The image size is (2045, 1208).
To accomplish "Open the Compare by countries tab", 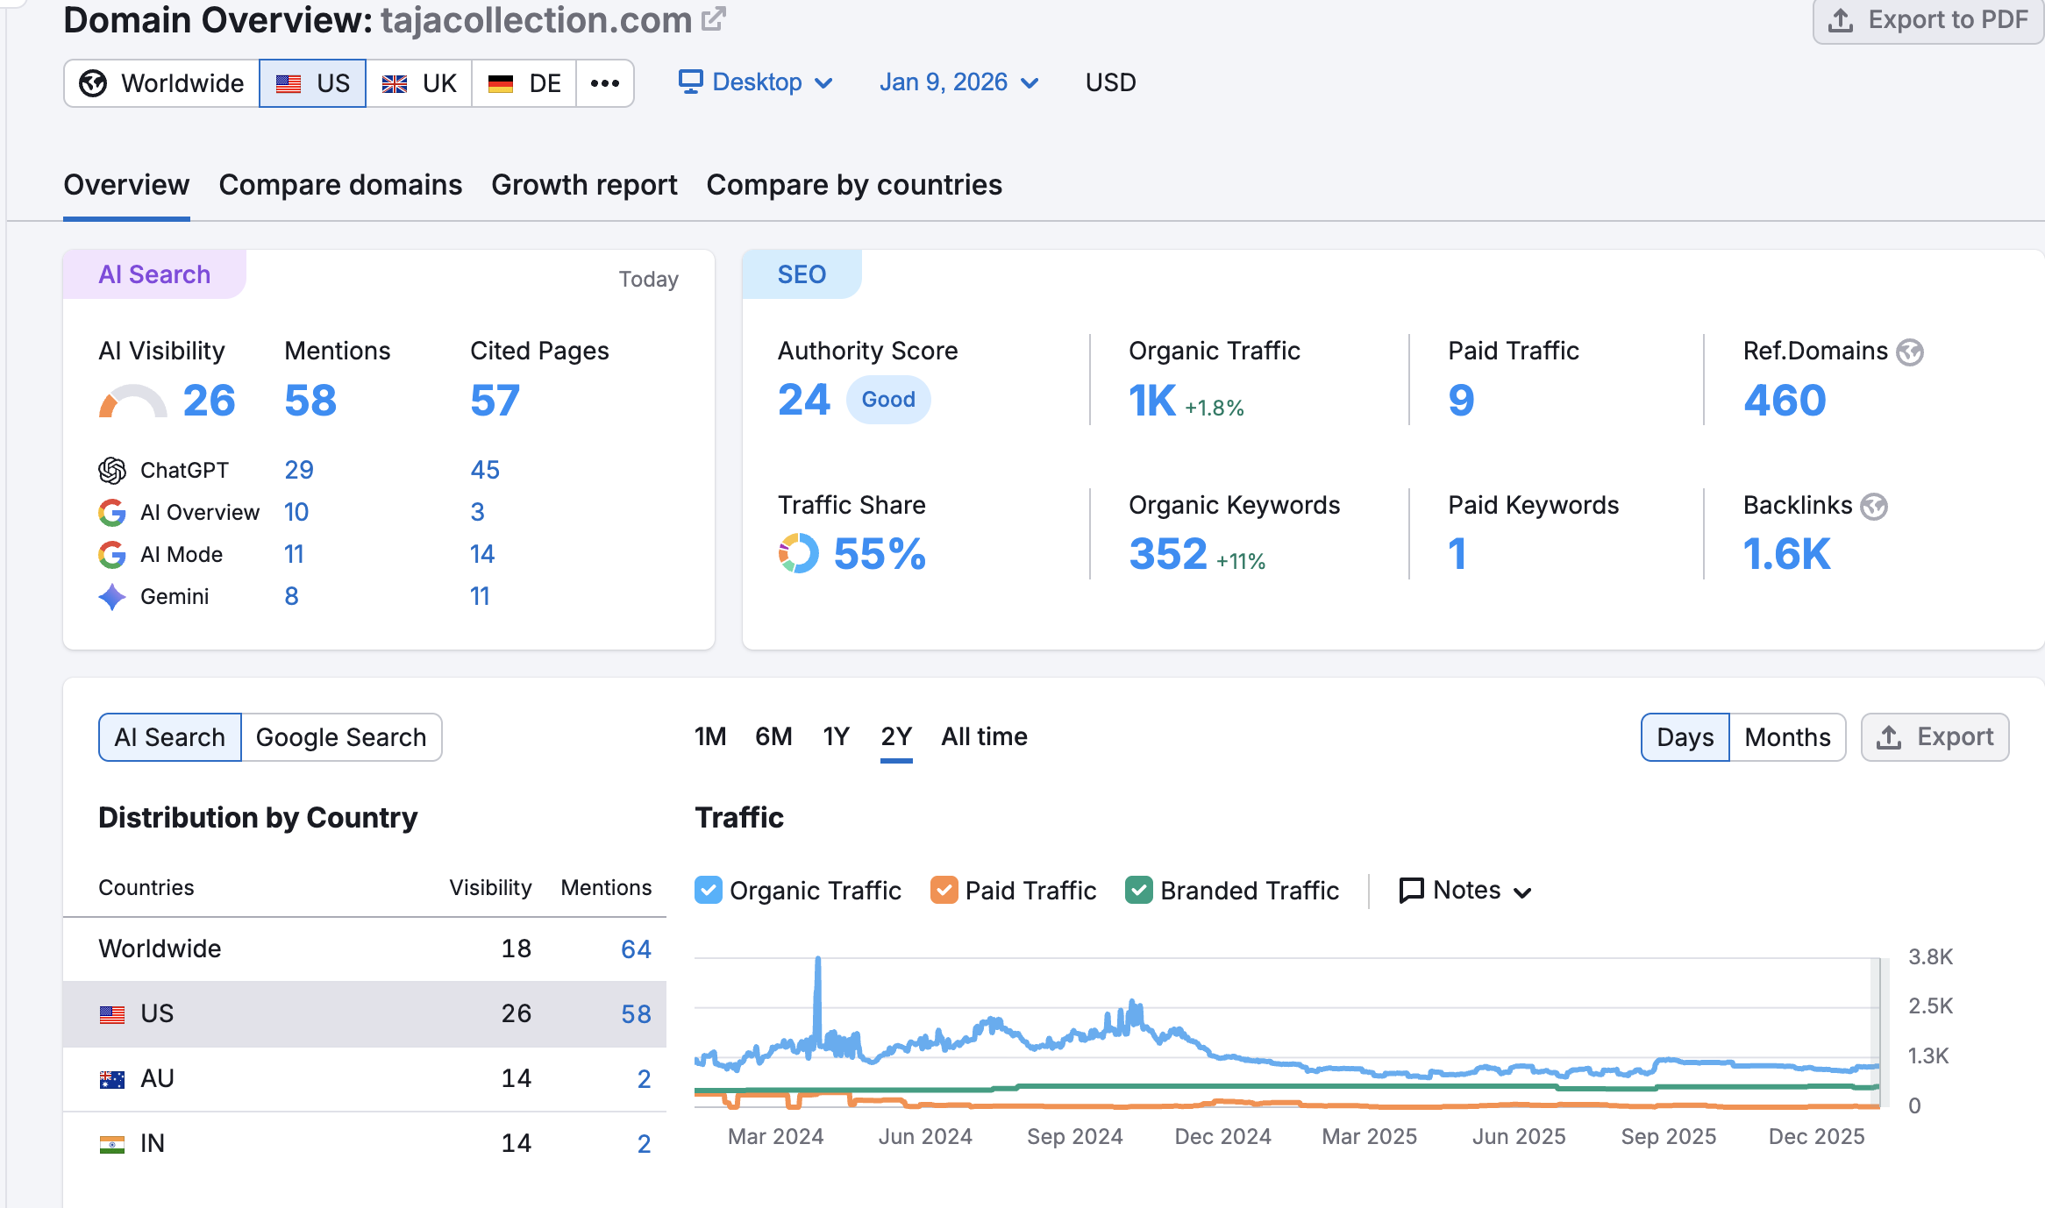I will [854, 185].
